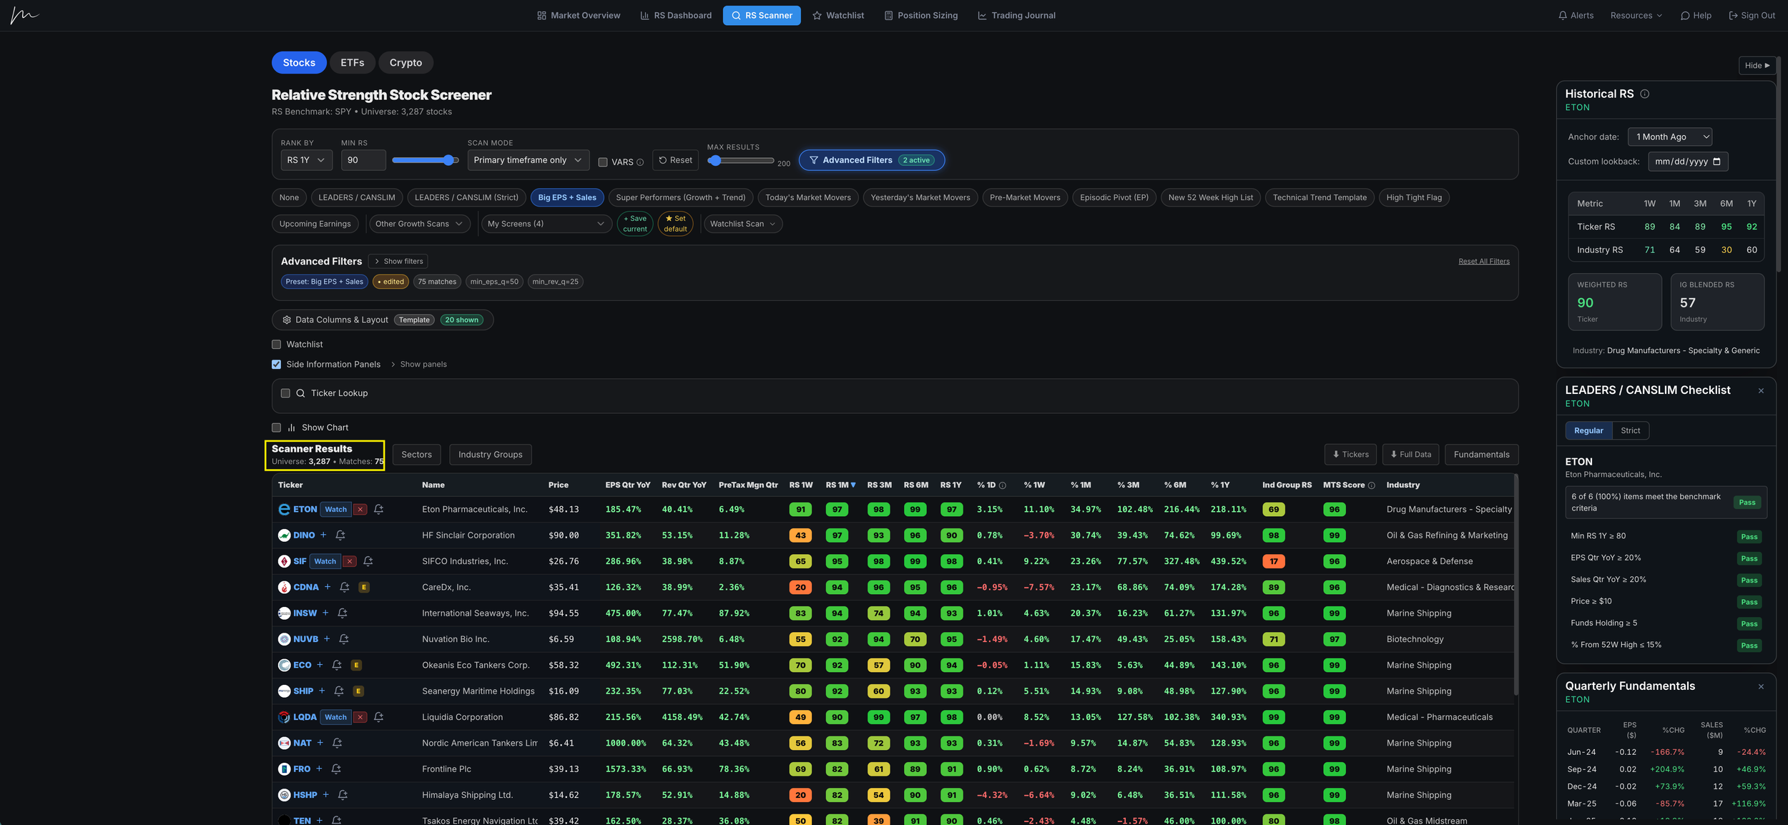Add NAT to watchlist with plus icon
This screenshot has width=1788, height=825.
point(320,744)
